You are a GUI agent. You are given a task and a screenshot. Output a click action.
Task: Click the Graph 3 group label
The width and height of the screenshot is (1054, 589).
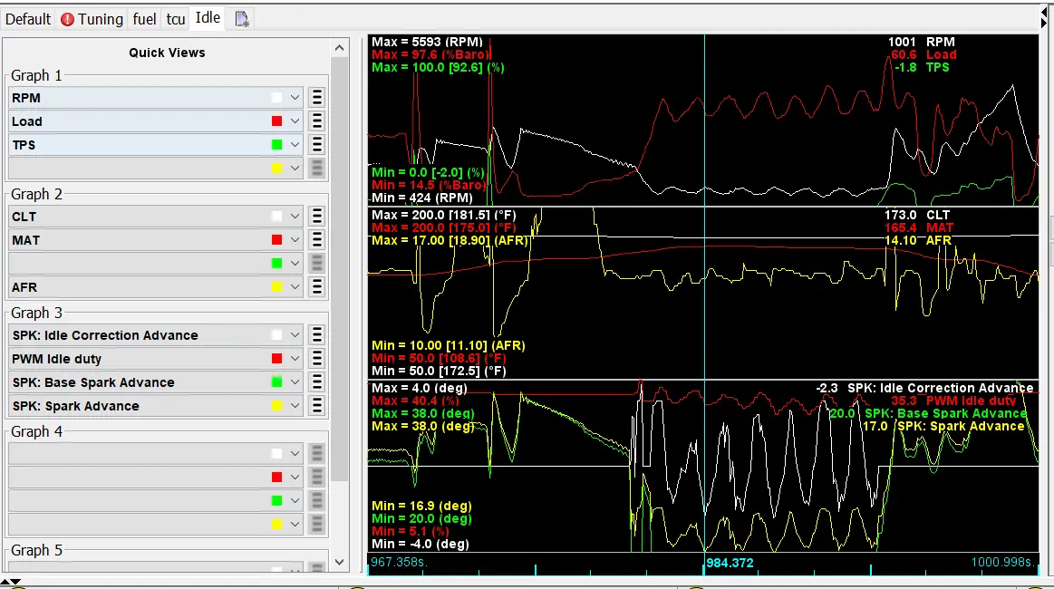(36, 313)
